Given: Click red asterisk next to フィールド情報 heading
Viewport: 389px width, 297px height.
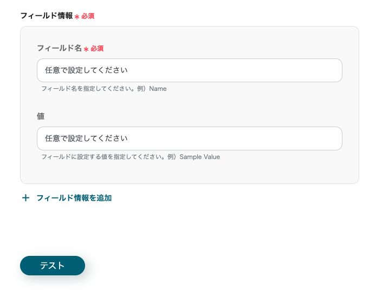Looking at the screenshot, I should coord(77,16).
